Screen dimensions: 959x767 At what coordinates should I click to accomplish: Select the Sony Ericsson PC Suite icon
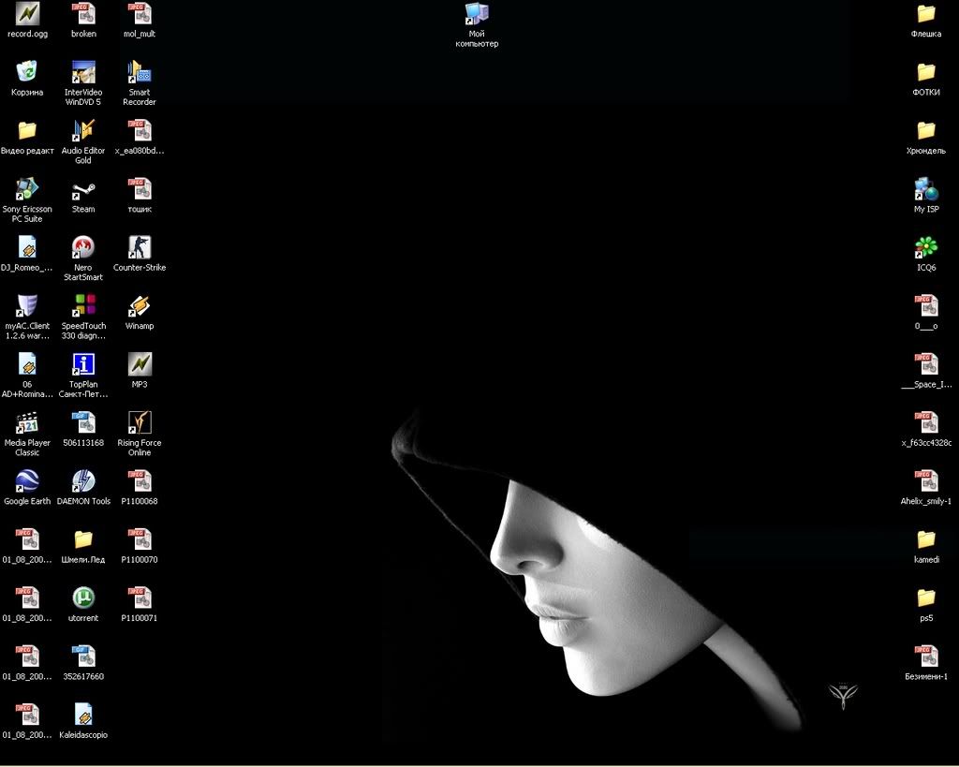coord(27,190)
